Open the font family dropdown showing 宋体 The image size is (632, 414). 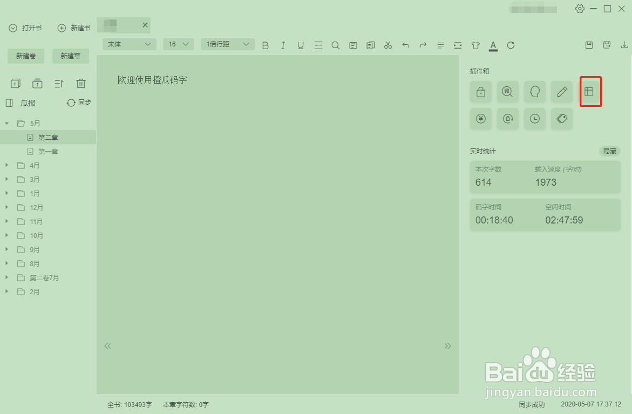[128, 44]
